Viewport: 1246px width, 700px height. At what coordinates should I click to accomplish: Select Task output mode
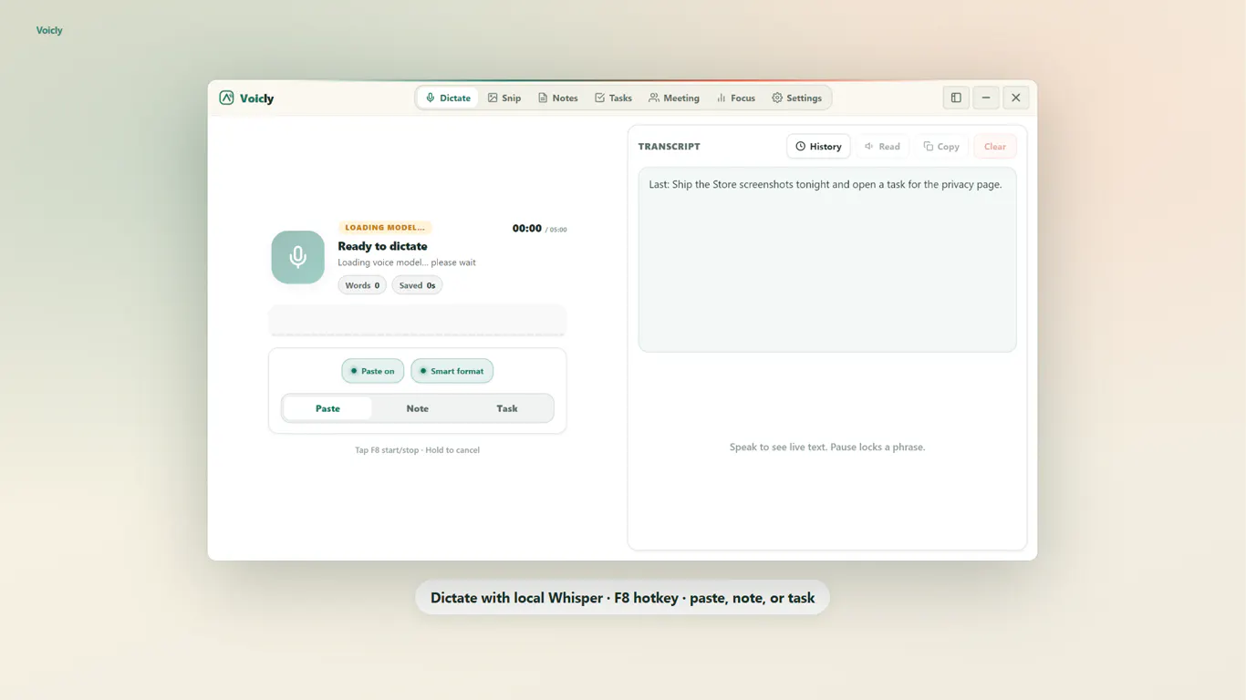pos(507,408)
